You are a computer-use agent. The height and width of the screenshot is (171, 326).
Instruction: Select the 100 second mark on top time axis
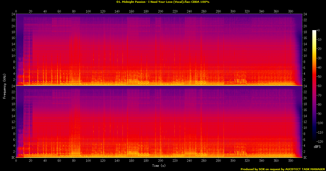pyautogui.click(x=88, y=11)
